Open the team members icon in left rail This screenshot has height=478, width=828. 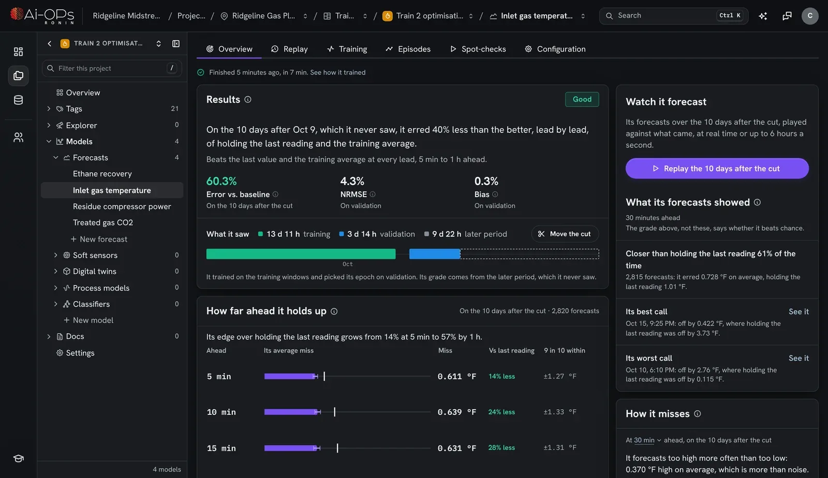(x=18, y=137)
